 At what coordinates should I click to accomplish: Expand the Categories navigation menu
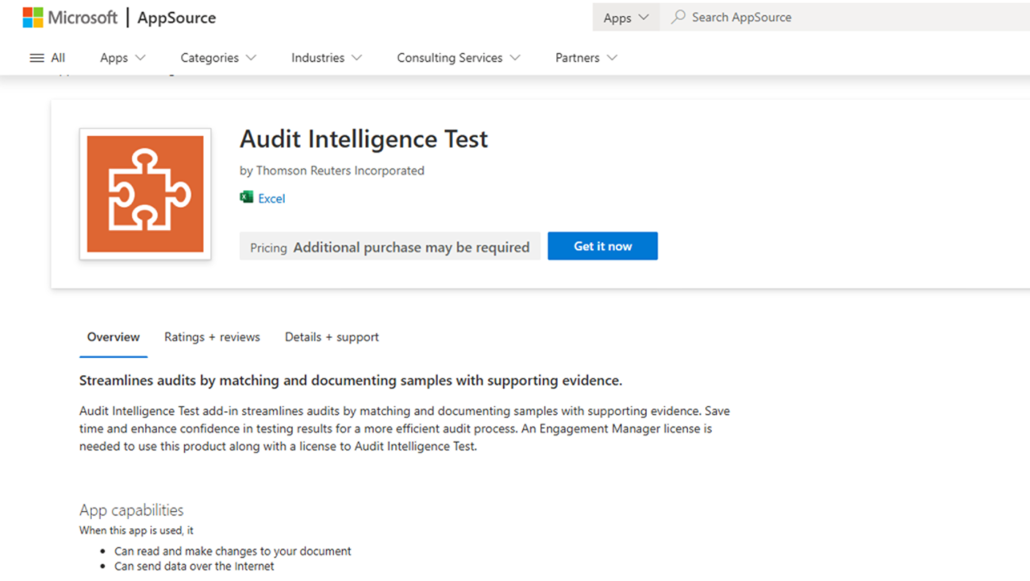tap(218, 58)
